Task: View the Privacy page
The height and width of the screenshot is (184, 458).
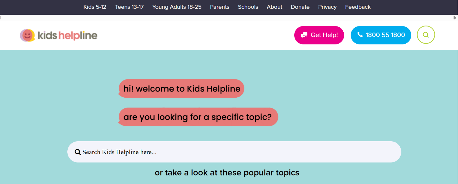Action: 327,7
